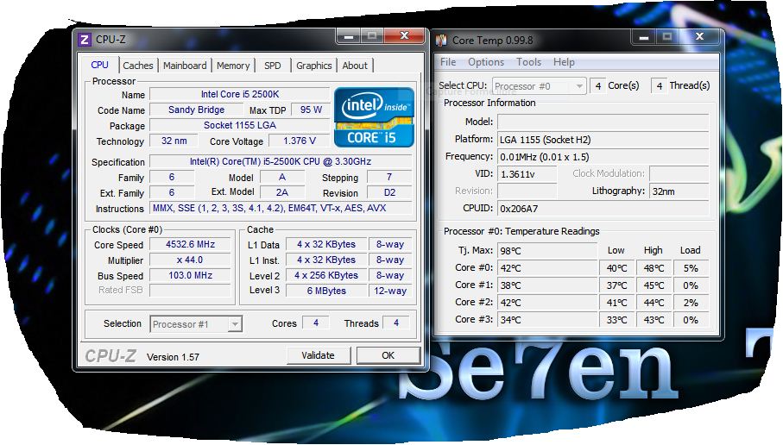The width and height of the screenshot is (783, 445).
Task: Click the Core Temp thermometer title icon
Action: point(441,41)
